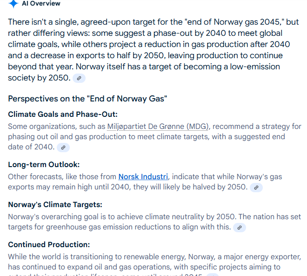Click the Miljøpartiet De Grønne (MDG) underlined term
307x276 pixels.
pos(158,127)
